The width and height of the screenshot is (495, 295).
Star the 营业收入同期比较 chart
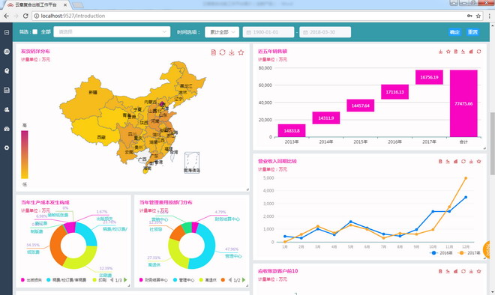point(479,162)
